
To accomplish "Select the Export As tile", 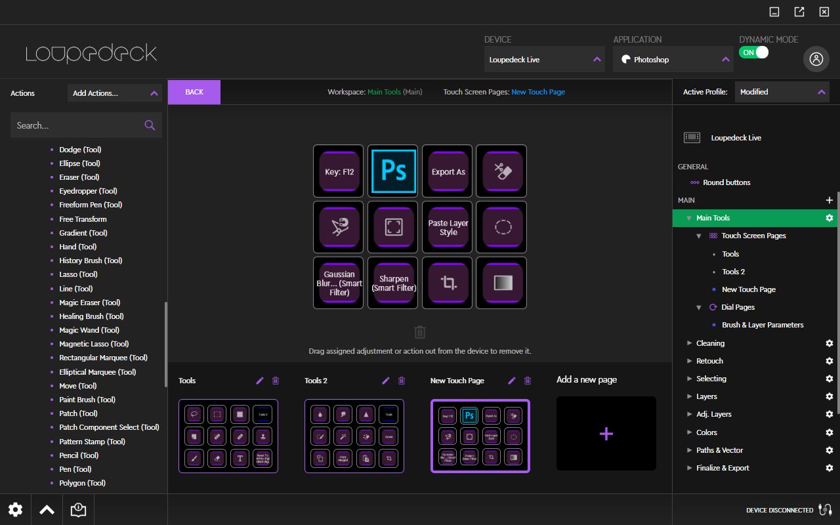I will point(447,171).
